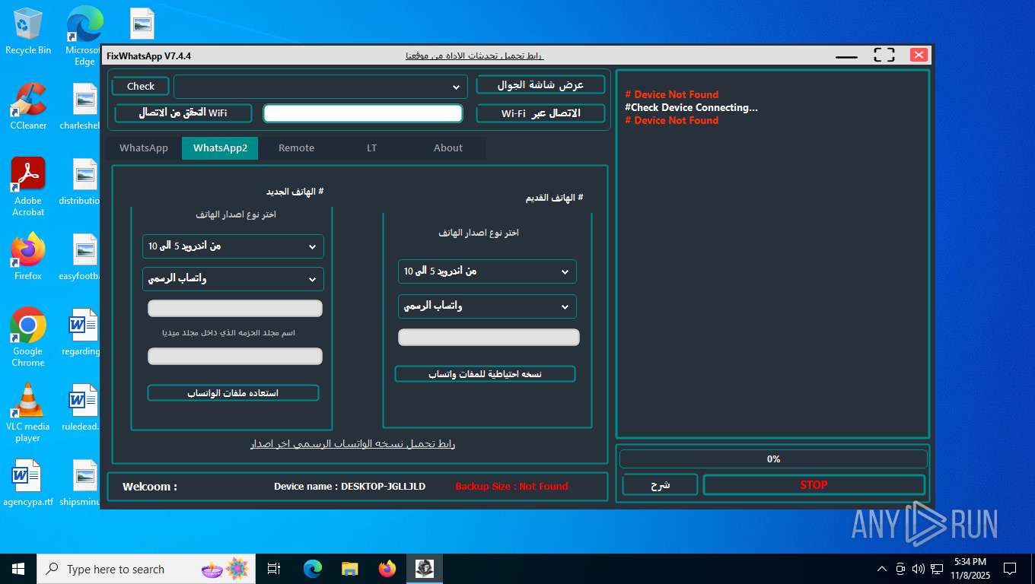Image resolution: width=1035 pixels, height=584 pixels.
Task: Open Firefox from the taskbar
Action: point(387,569)
